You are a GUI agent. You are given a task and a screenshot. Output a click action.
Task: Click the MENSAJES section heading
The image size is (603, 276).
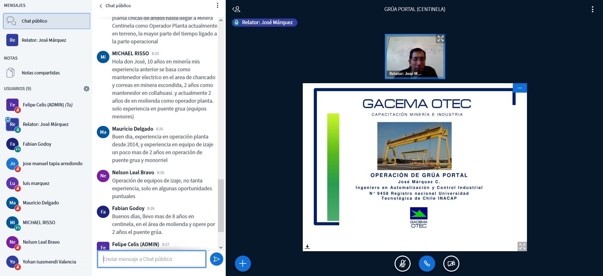tap(15, 5)
